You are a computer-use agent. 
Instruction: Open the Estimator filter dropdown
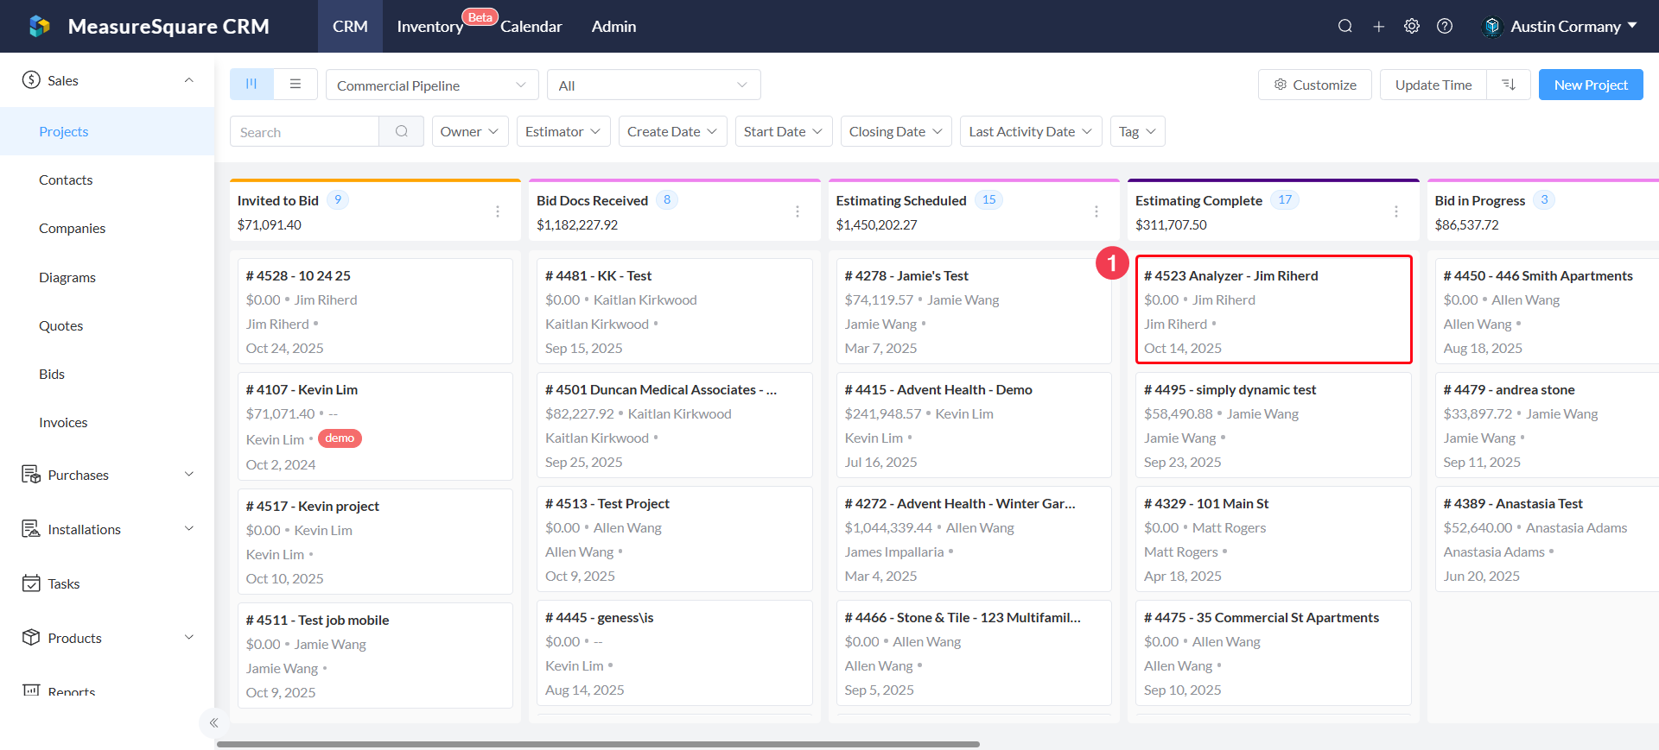563,131
